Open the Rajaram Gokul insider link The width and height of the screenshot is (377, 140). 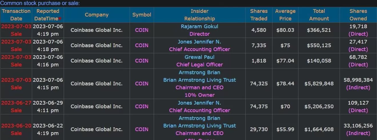199,27
